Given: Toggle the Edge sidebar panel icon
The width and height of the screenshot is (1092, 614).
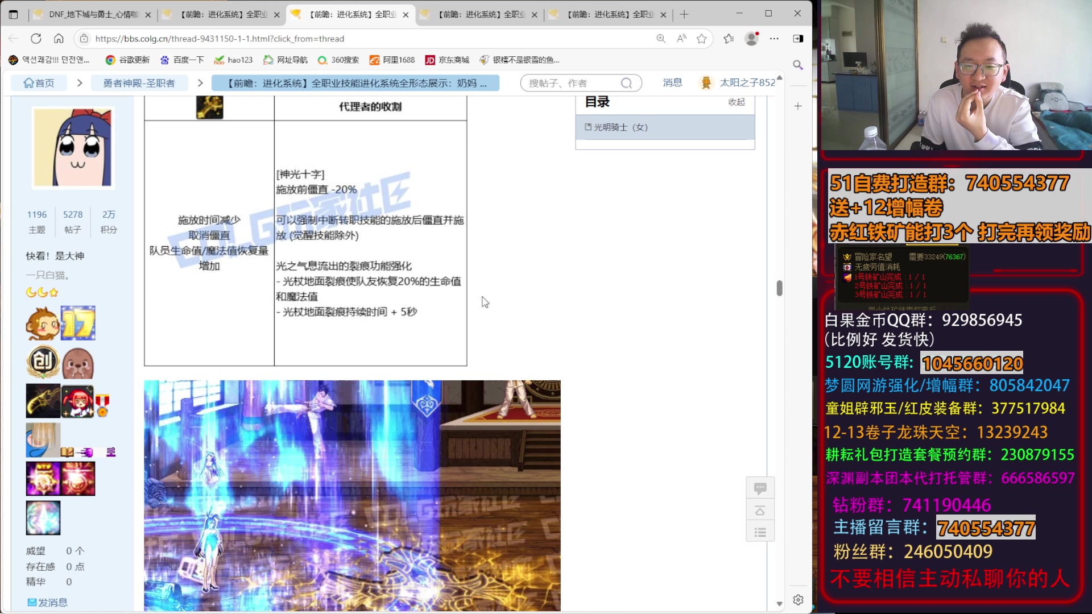Looking at the screenshot, I should pos(798,39).
